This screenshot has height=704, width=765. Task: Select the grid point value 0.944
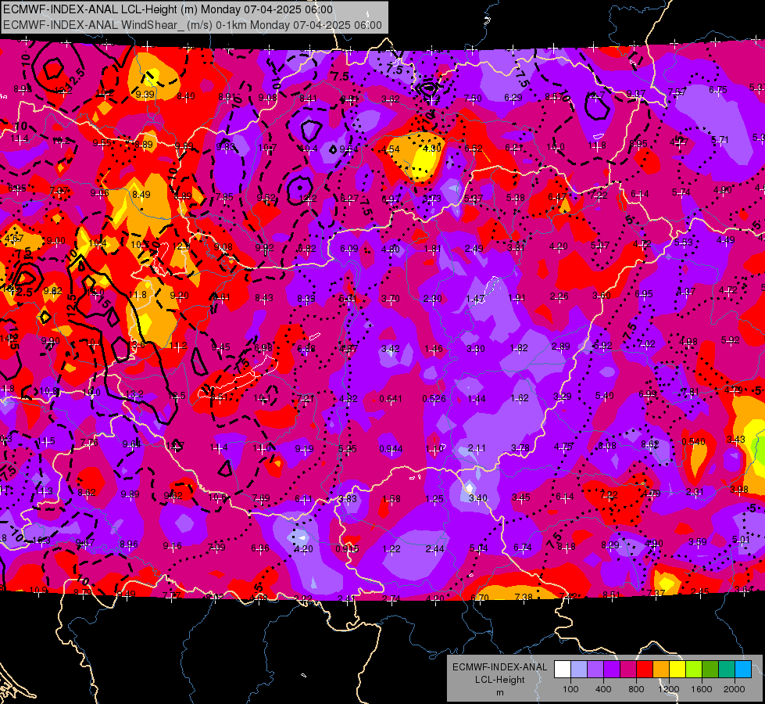click(391, 449)
